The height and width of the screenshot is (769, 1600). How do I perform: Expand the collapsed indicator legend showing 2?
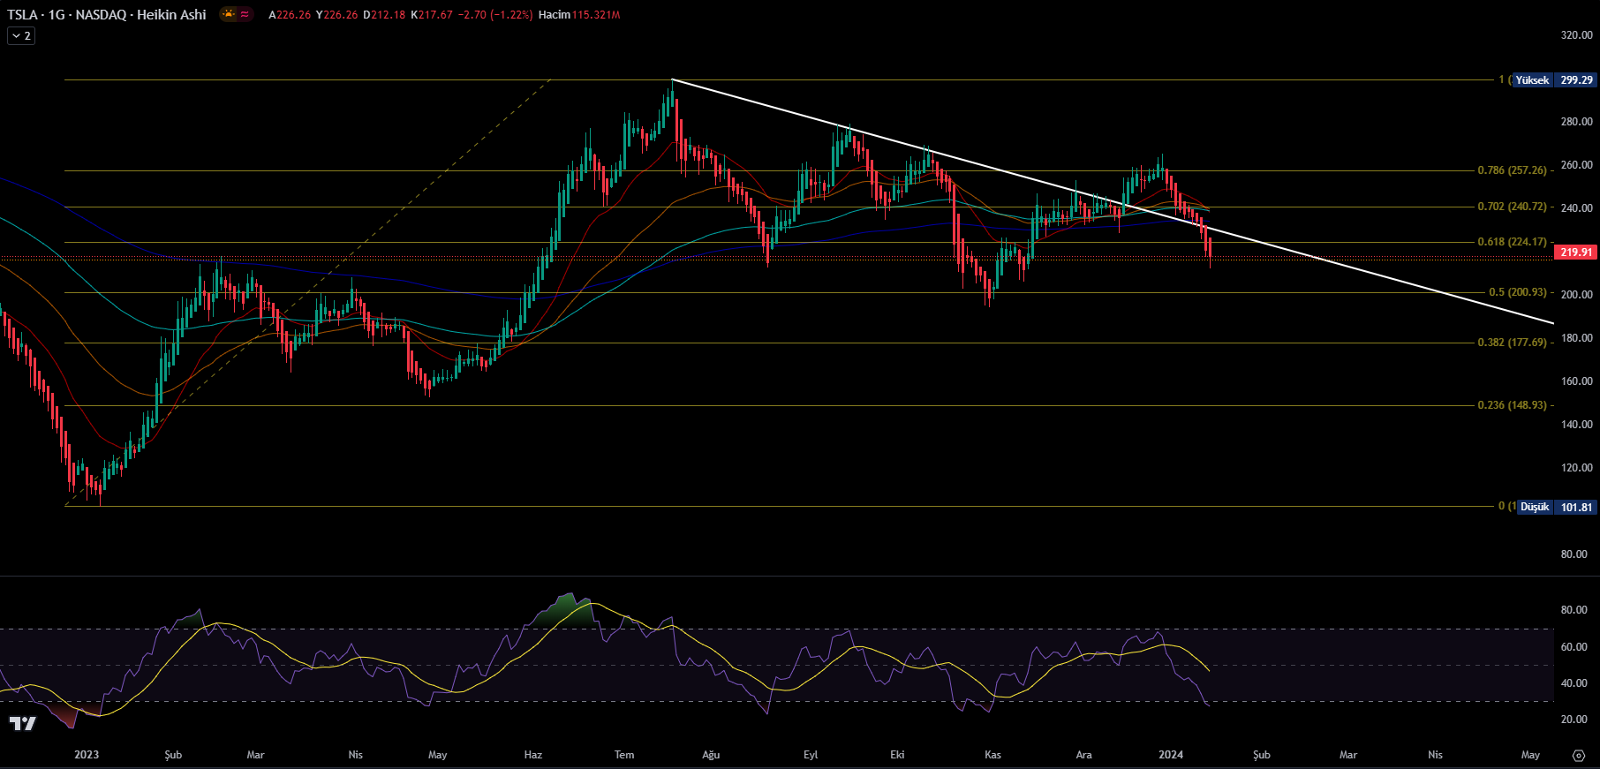point(21,36)
